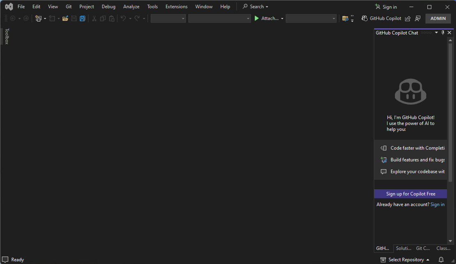Switch to the Solution Explorer tab
This screenshot has width=456, height=264.
(x=404, y=248)
